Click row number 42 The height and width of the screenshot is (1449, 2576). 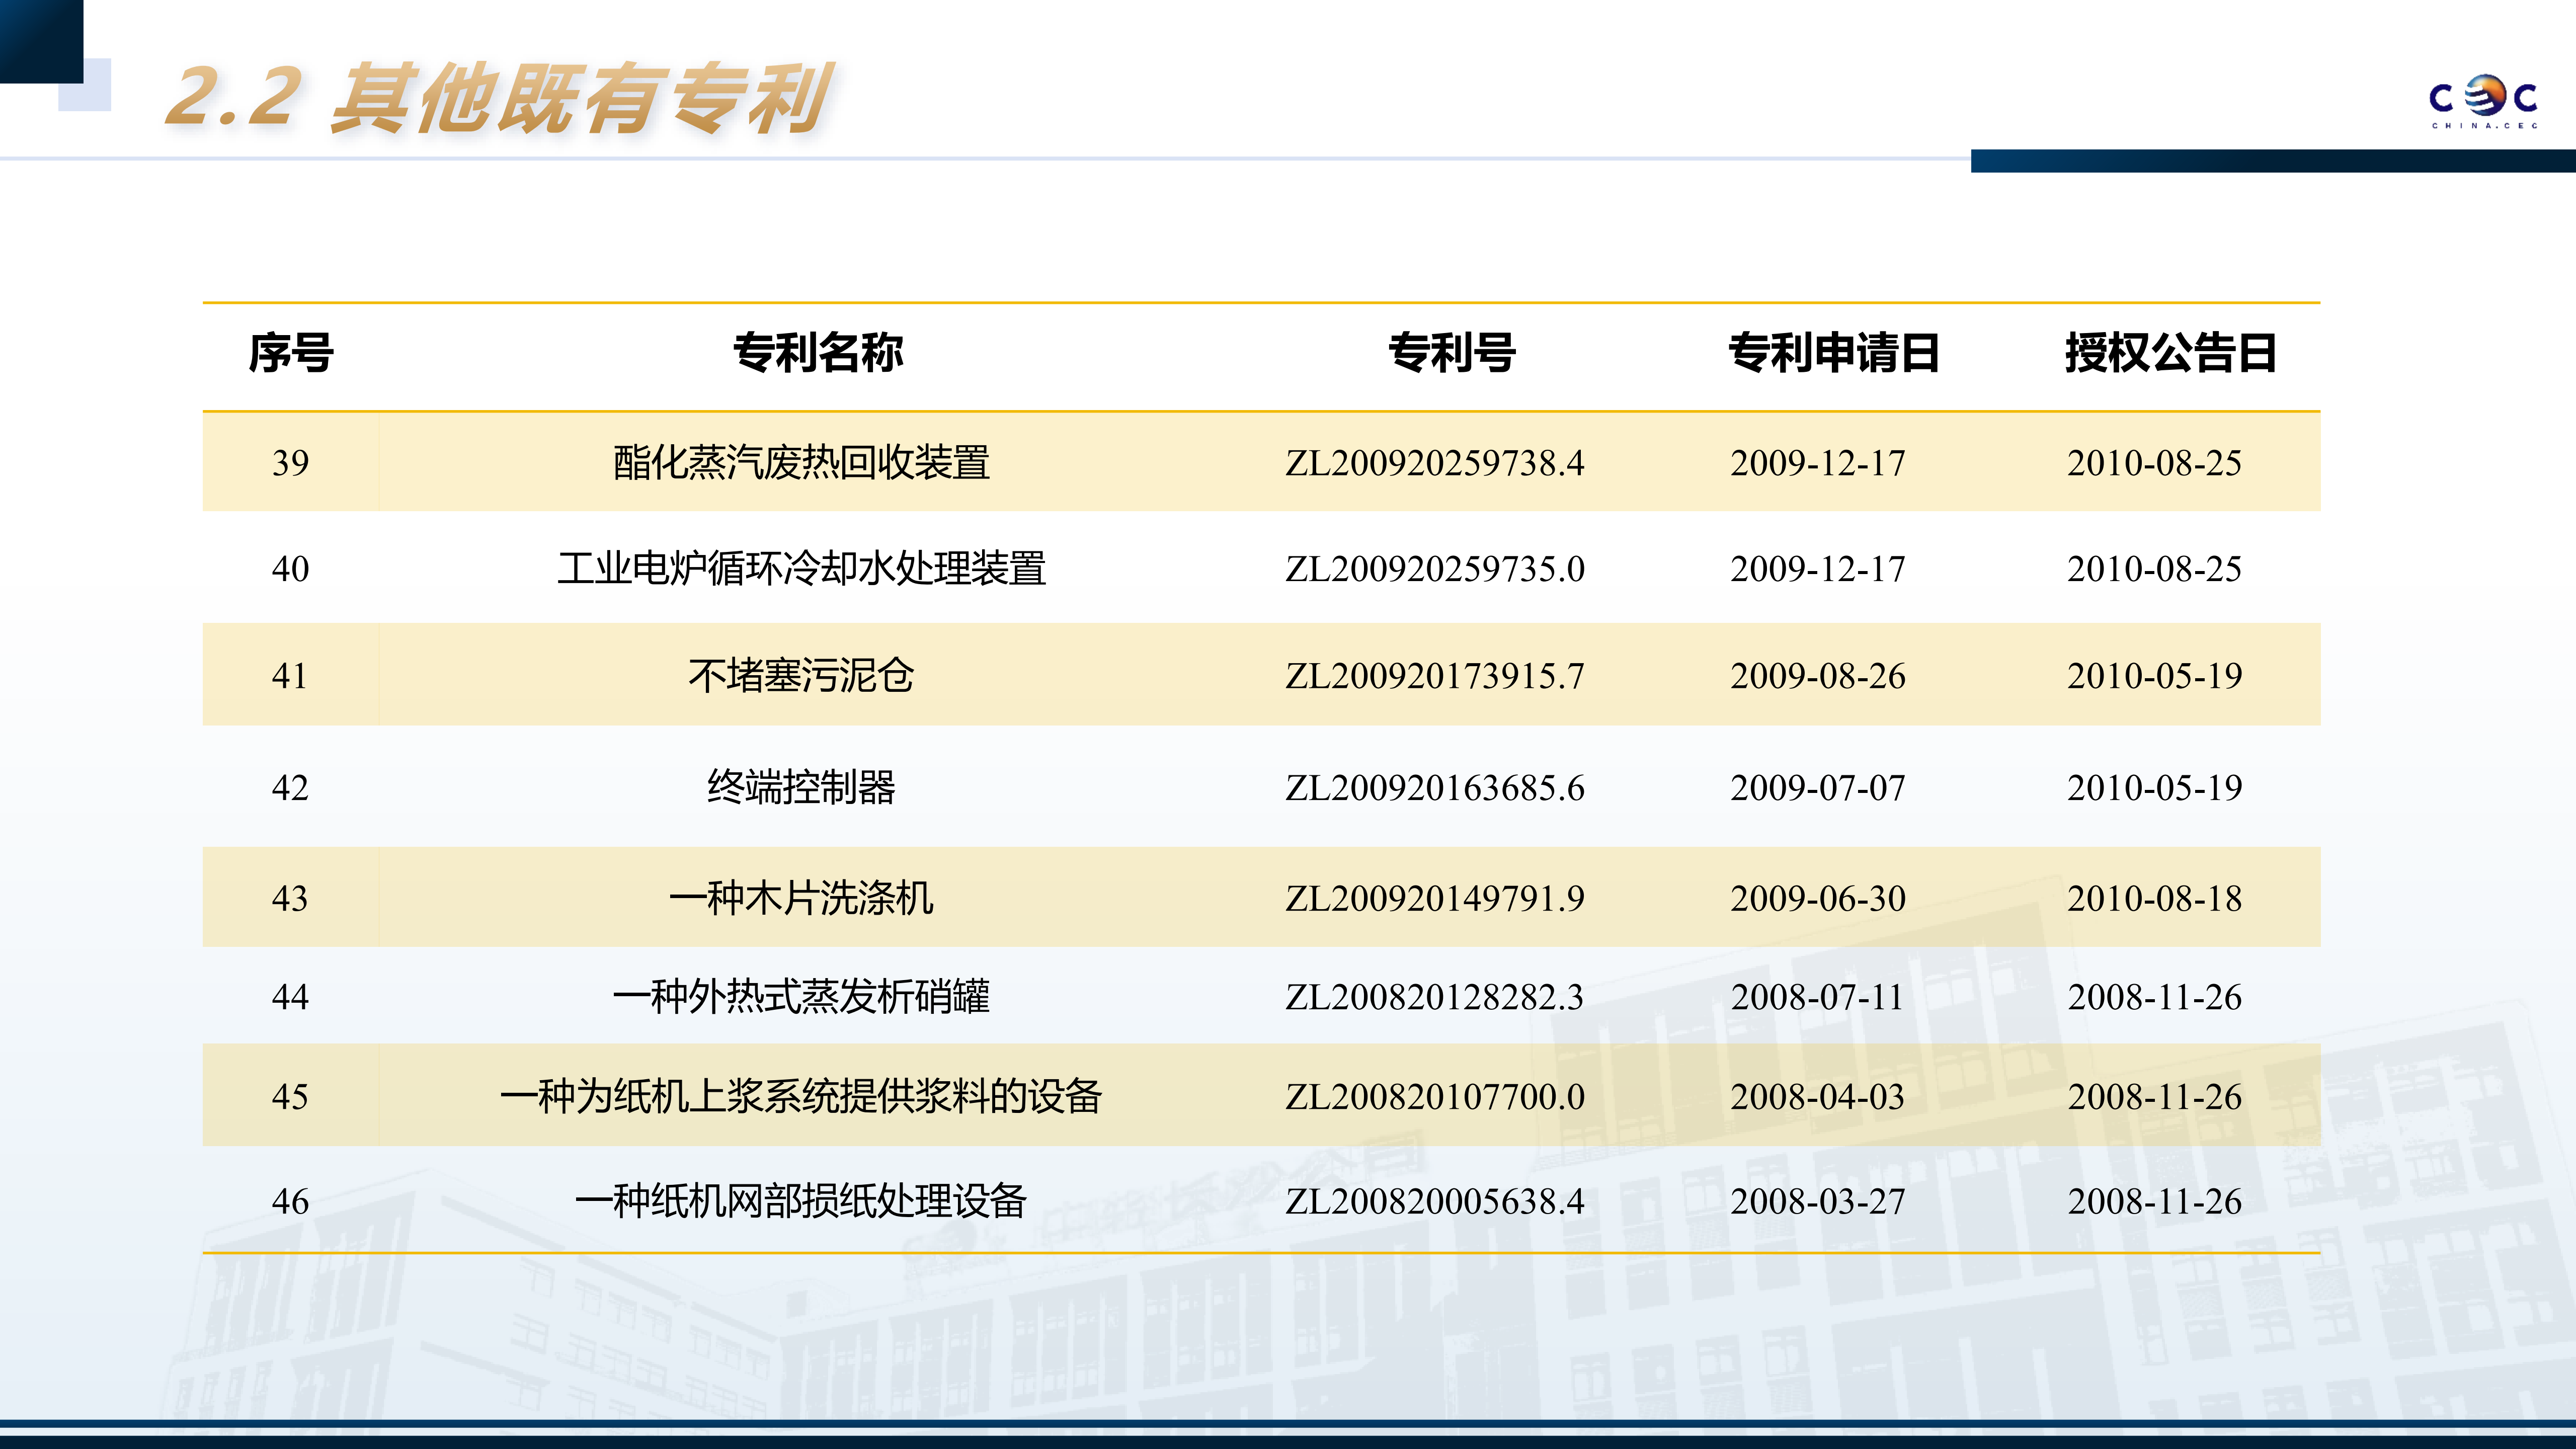[x=290, y=788]
